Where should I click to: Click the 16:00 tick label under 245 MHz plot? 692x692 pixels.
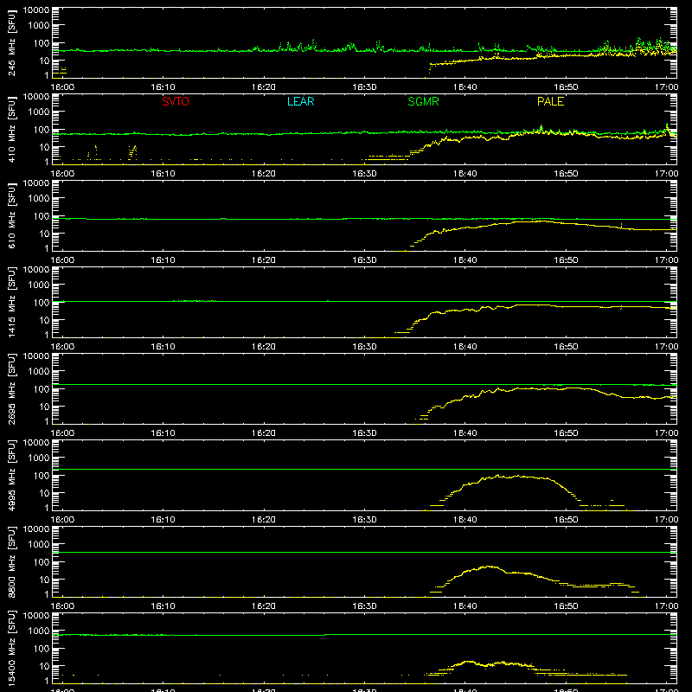[62, 87]
